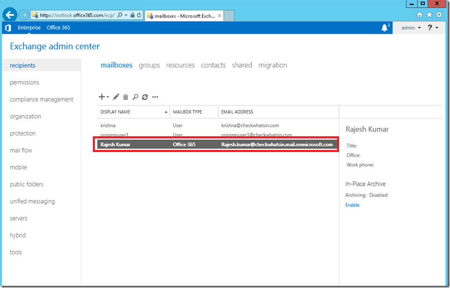
Task: Click the New plus icon
Action: point(101,97)
